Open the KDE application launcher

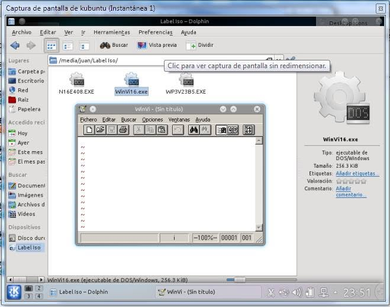pos(14,292)
